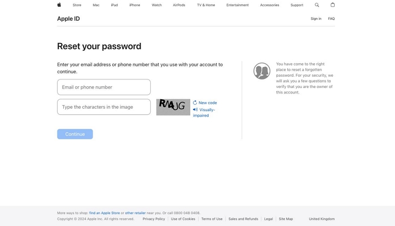Open the find an Apple Store link
The width and height of the screenshot is (395, 226).
pos(104,213)
